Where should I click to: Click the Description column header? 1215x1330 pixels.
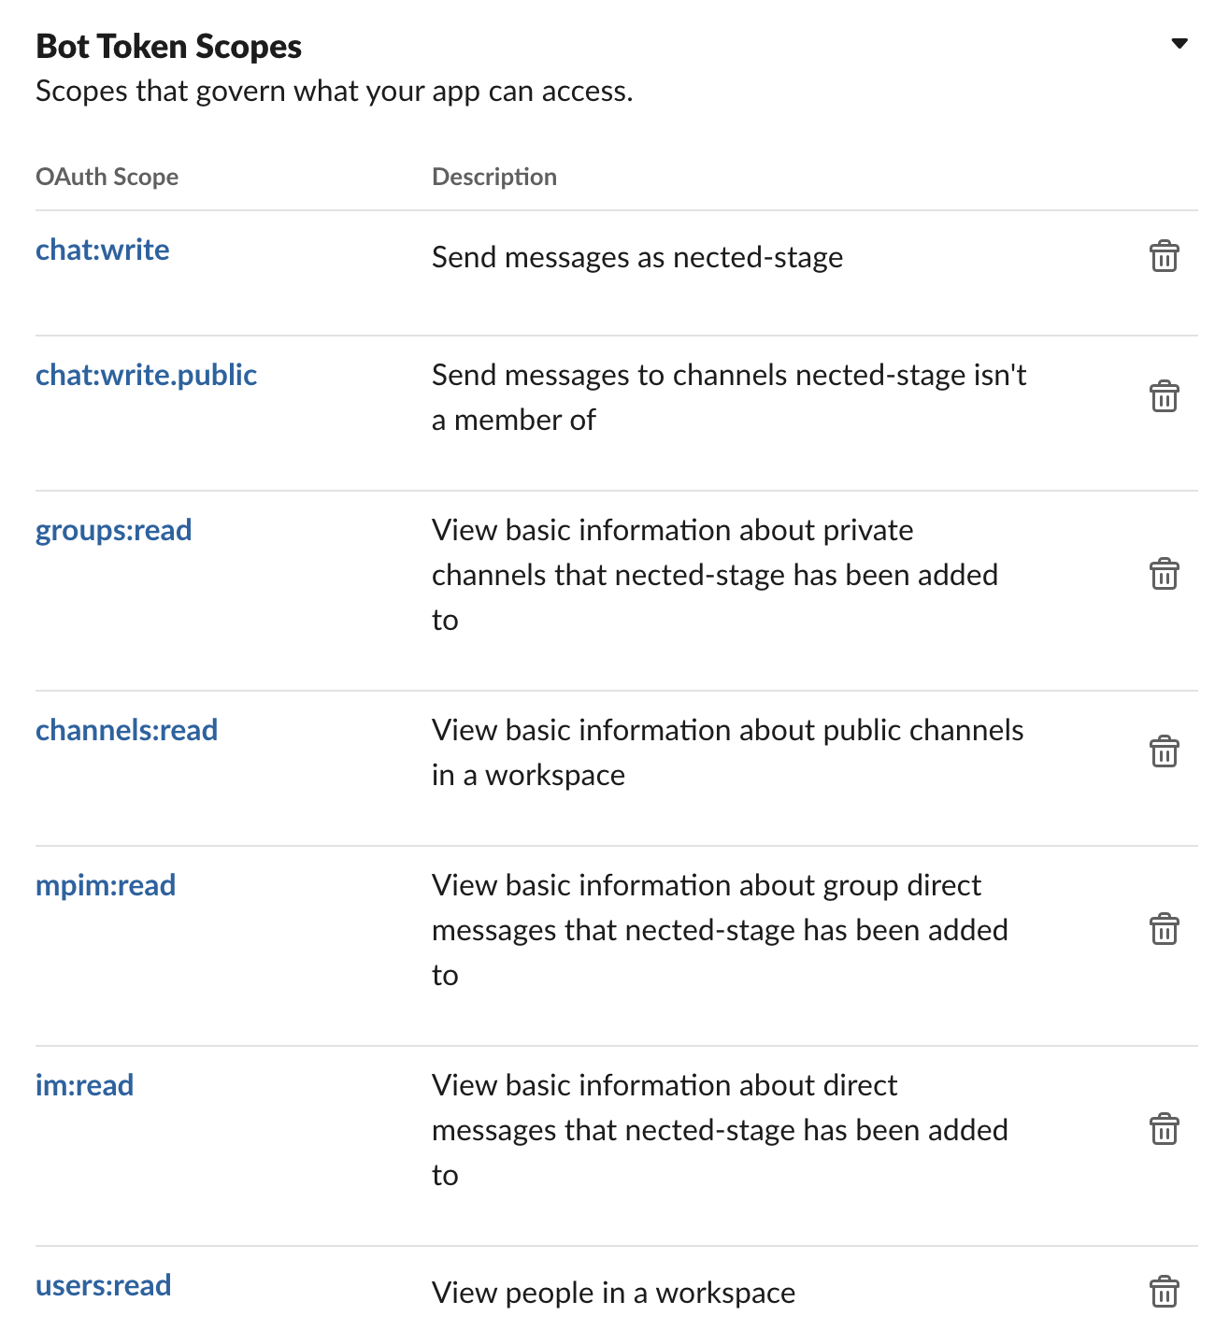(493, 177)
